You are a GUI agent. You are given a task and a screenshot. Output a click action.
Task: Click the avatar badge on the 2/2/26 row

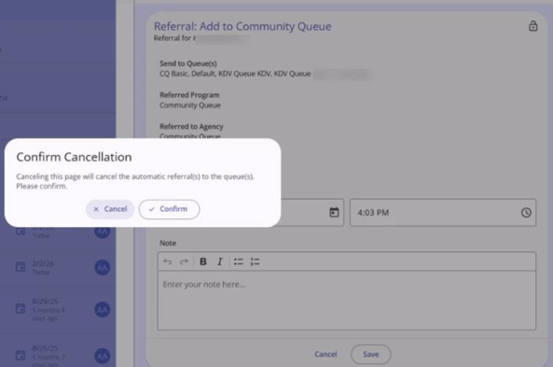point(103,267)
